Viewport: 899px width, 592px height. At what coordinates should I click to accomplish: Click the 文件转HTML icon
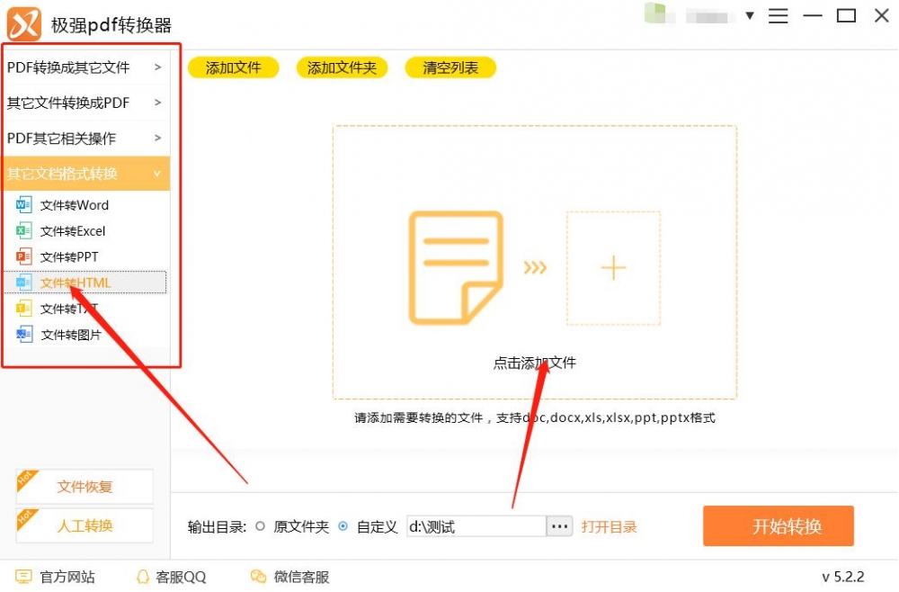[x=25, y=283]
